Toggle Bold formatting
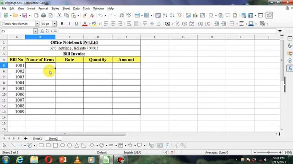This screenshot has width=293, height=164. point(62,24)
